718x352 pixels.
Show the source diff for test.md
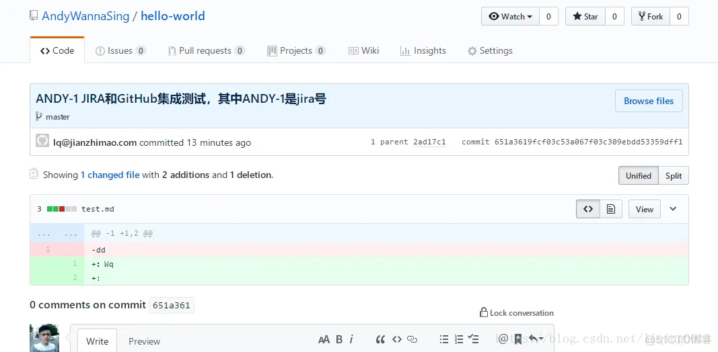pyautogui.click(x=588, y=209)
